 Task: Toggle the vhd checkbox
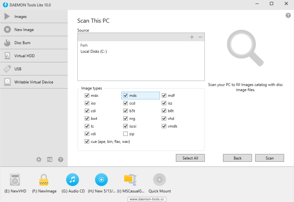click(x=164, y=118)
